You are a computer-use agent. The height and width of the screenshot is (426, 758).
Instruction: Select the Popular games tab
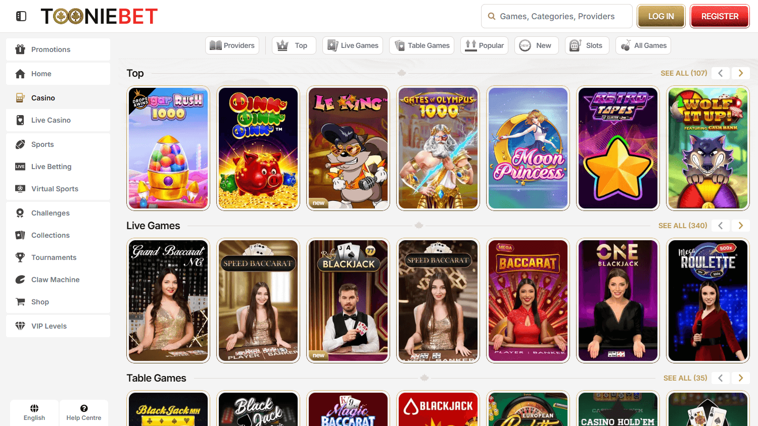click(484, 45)
